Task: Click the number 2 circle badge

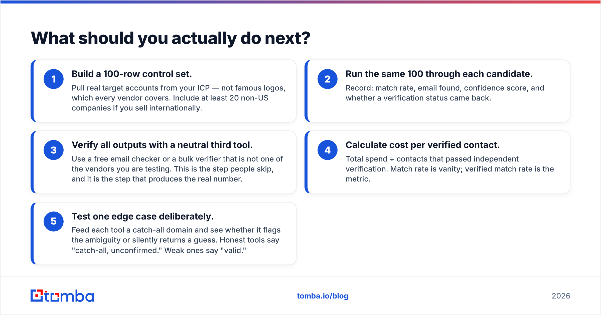Action: 328,79
